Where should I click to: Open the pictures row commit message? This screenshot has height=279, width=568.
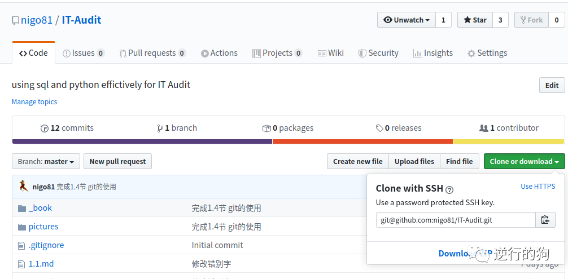pyautogui.click(x=226, y=227)
